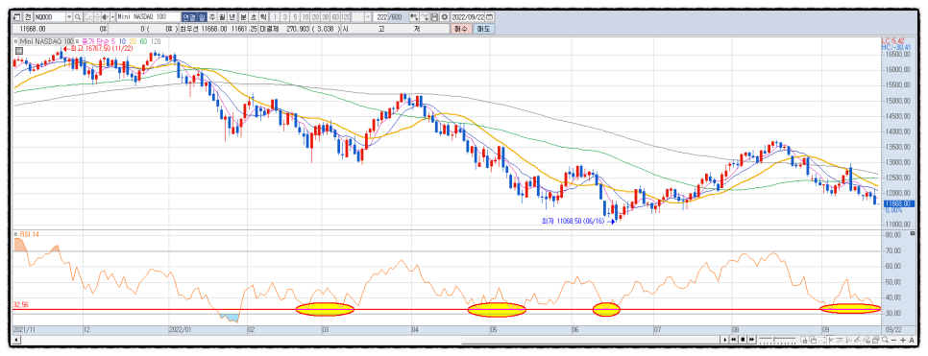Choose the 120 interval toolbar button

pyautogui.click(x=346, y=16)
